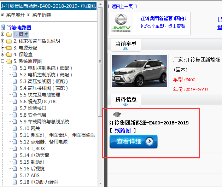Screen dimensions: 222x187
Task: Click the page icon for 5.5 快充及电池管理
Action: pos(15,95)
